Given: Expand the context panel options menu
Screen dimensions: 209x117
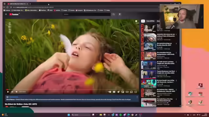Looking at the screenshot, I should pyautogui.click(x=137, y=97).
